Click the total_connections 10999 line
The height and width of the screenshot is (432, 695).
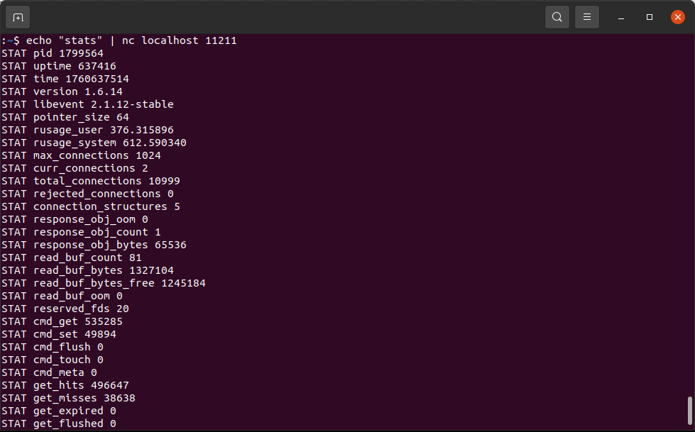(86, 181)
